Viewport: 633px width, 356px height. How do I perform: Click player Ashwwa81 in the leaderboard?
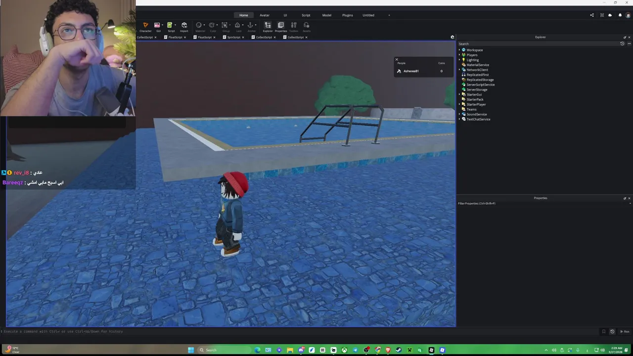click(x=411, y=71)
